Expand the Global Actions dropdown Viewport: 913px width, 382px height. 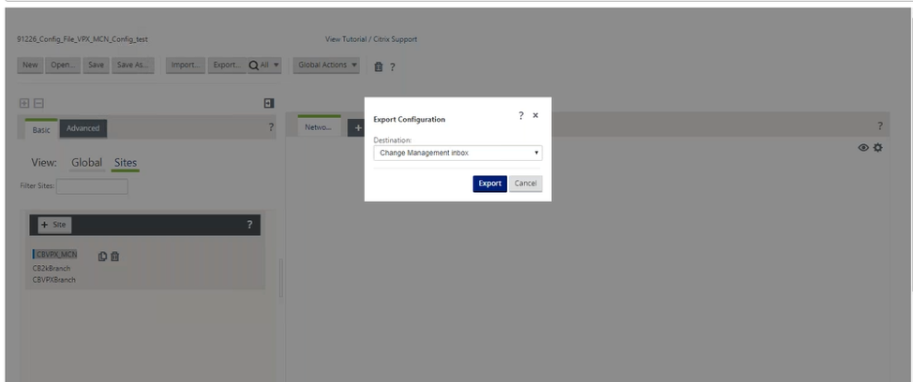(x=327, y=66)
